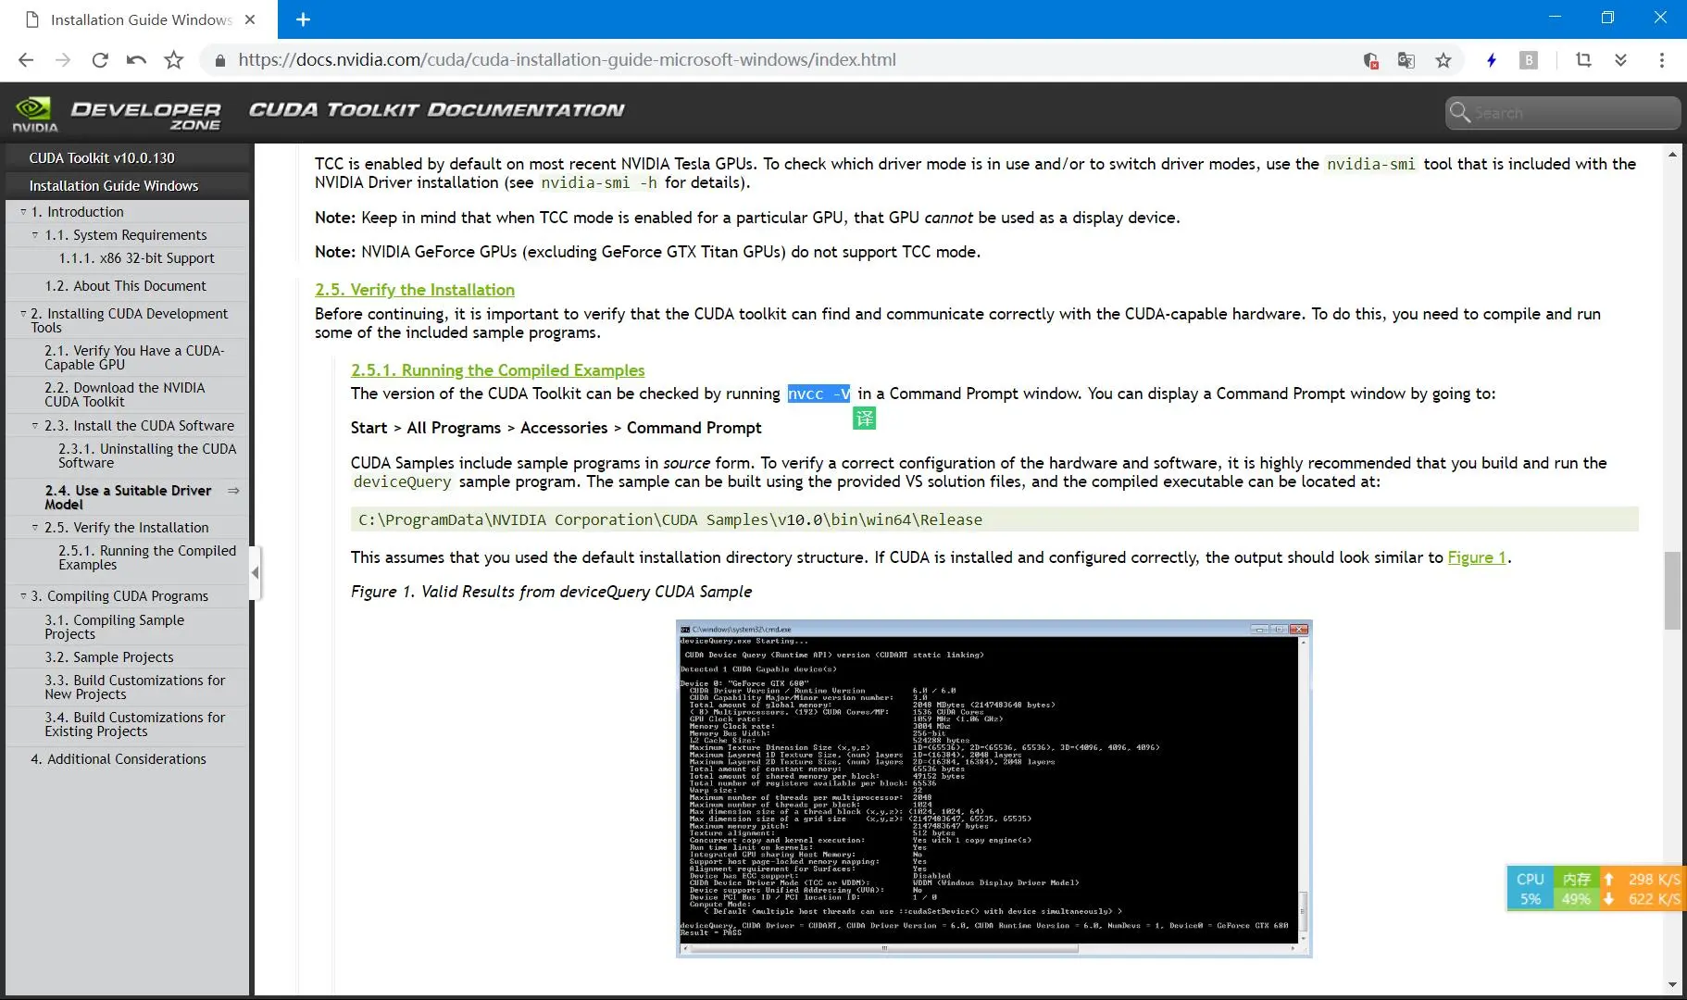
Task: Click the NVIDIA logo
Action: click(x=35, y=114)
